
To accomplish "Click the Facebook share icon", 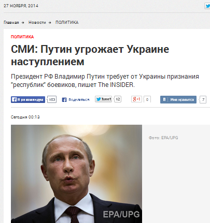I will pos(64,100).
